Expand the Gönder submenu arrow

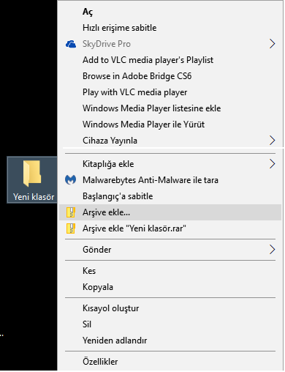click(x=273, y=250)
